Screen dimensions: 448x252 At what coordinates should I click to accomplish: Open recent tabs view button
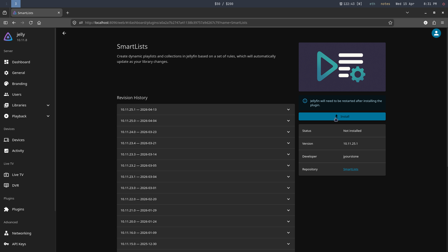point(4,13)
